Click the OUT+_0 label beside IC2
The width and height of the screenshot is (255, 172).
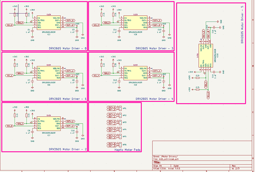pos(70,20)
